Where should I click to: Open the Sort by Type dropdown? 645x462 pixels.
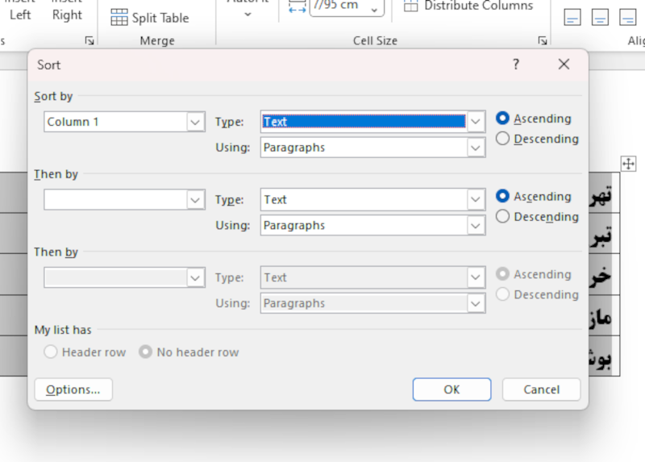click(x=476, y=122)
